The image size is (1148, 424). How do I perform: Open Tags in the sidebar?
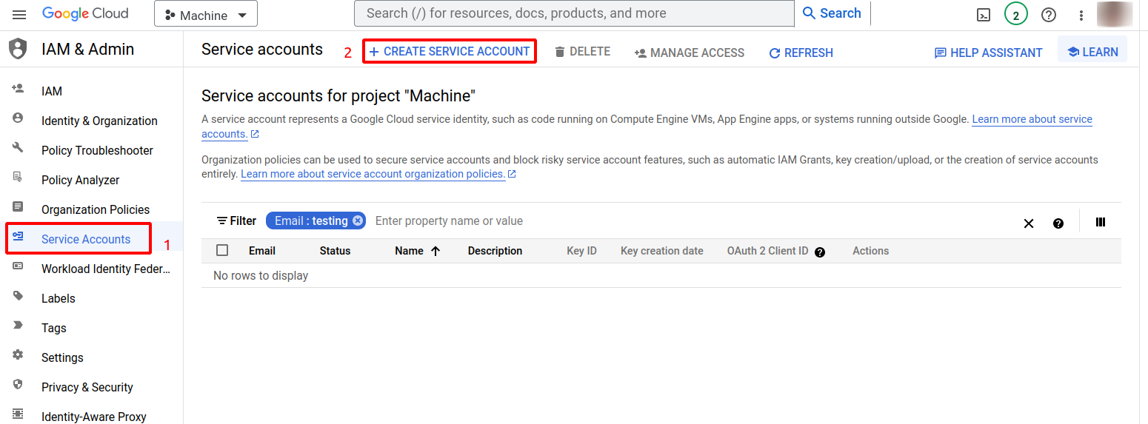coord(54,328)
